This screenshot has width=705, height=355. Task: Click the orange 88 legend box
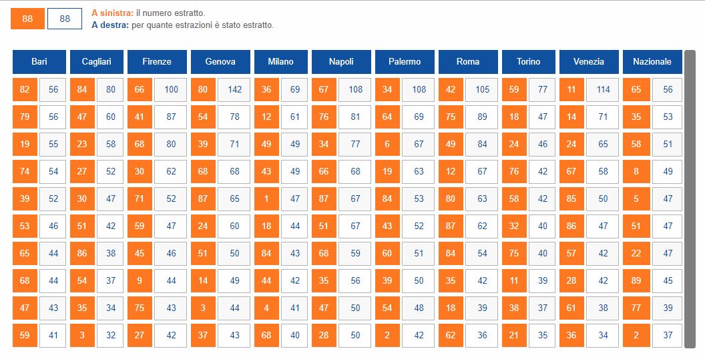pos(27,19)
